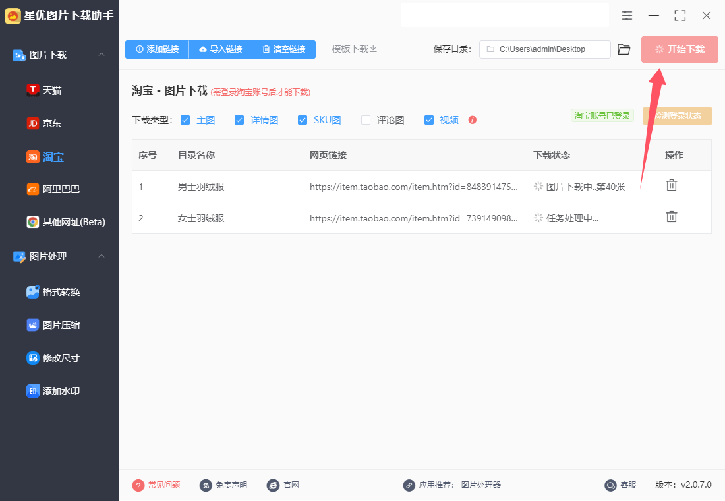Delete the 男士羽绒服 row
Screen dimensions: 725x501
(x=672, y=185)
